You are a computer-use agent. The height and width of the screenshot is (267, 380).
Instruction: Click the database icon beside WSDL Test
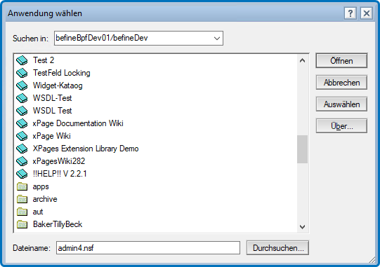(x=22, y=111)
